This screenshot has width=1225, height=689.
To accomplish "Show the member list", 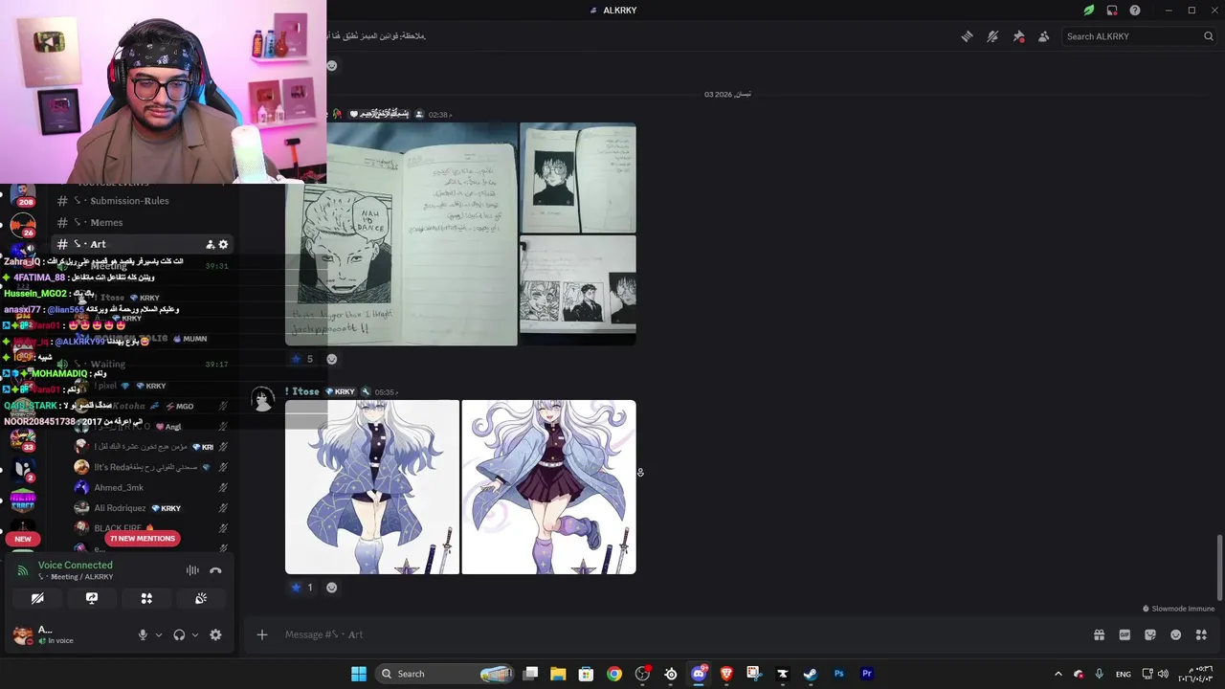I will click(x=1043, y=36).
